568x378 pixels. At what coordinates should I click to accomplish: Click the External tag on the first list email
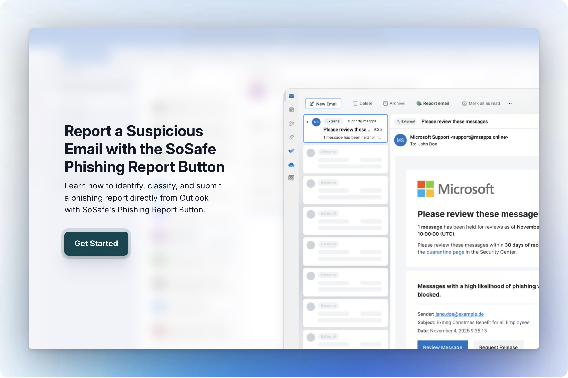point(333,121)
